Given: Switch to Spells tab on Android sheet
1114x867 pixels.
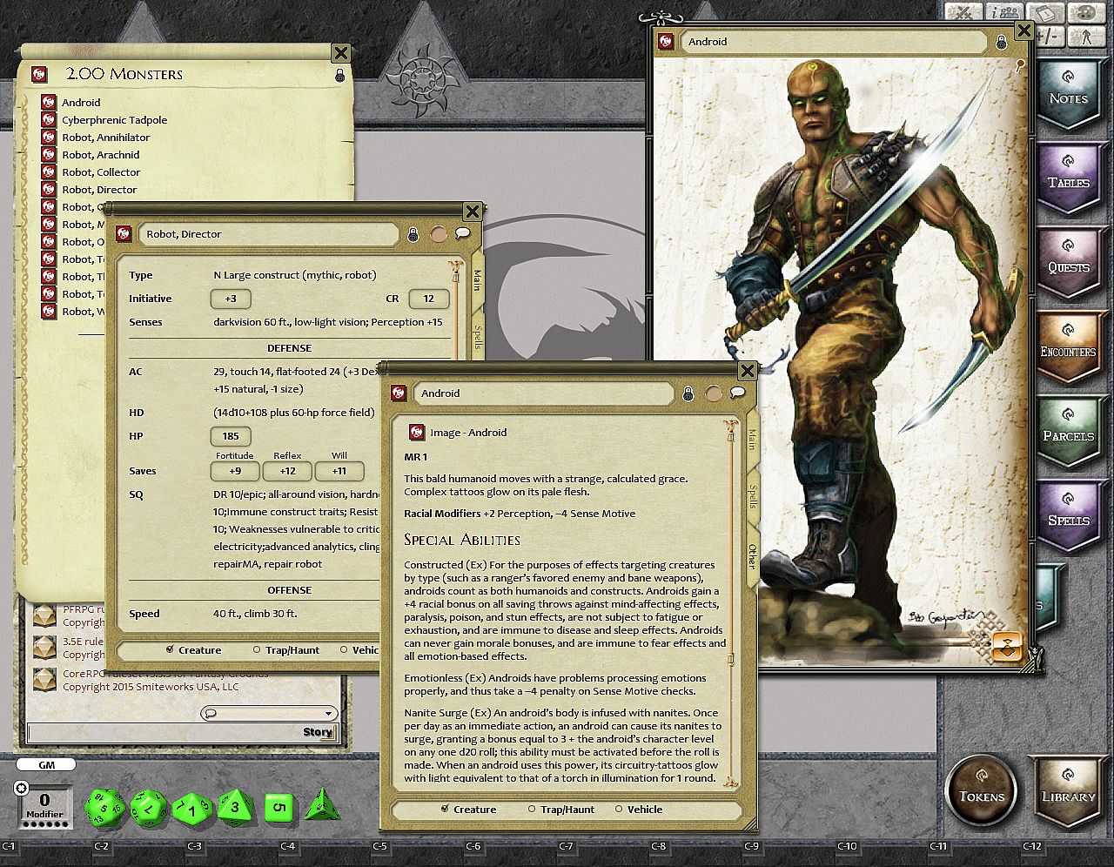Looking at the screenshot, I should pyautogui.click(x=754, y=496).
